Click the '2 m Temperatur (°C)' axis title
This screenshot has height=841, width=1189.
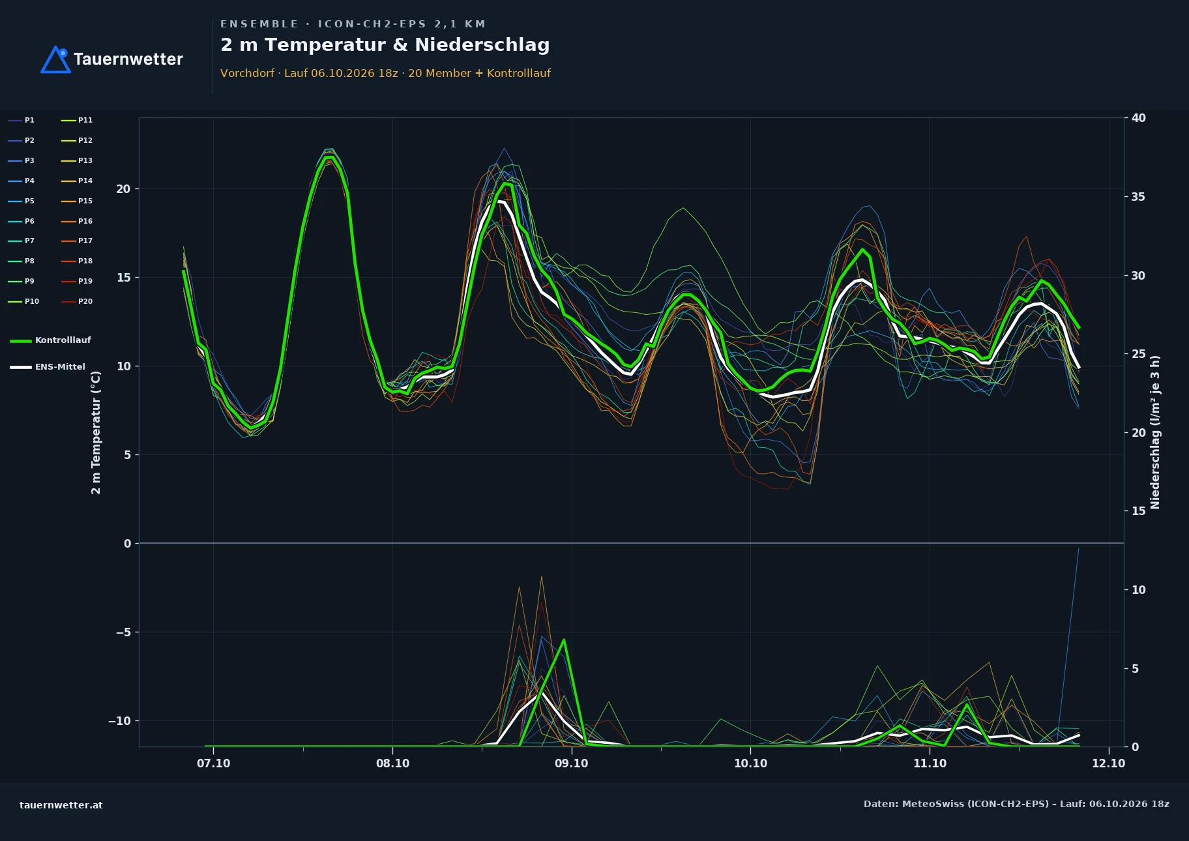click(96, 433)
